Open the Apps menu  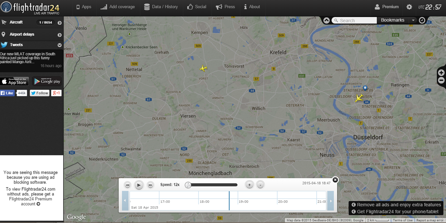click(84, 7)
